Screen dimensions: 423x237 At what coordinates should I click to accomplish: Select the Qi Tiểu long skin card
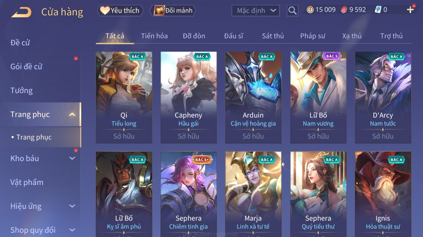coord(124,97)
